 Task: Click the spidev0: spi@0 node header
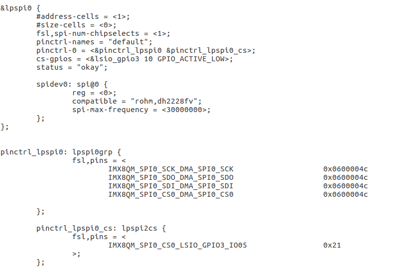click(x=72, y=84)
